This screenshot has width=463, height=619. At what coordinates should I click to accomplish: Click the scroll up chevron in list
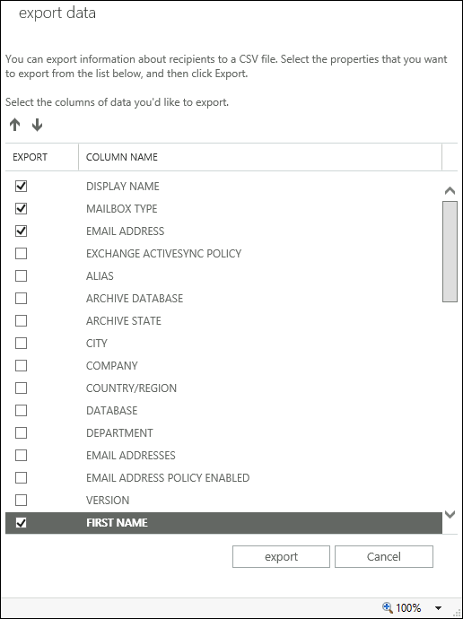(x=450, y=191)
